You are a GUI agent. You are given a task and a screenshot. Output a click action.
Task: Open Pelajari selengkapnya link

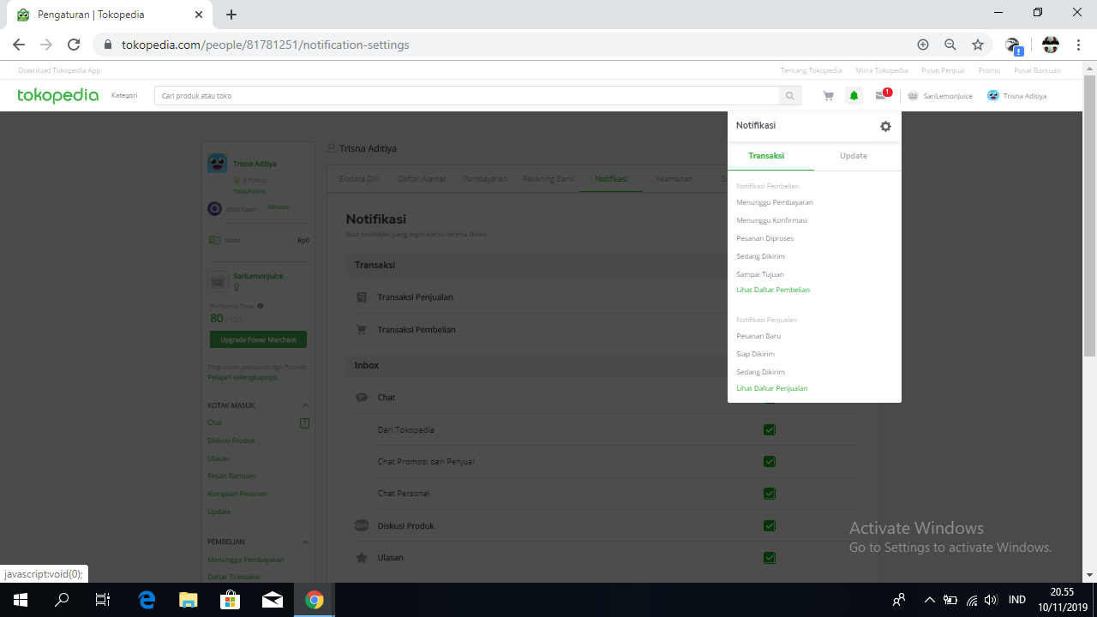(x=243, y=377)
